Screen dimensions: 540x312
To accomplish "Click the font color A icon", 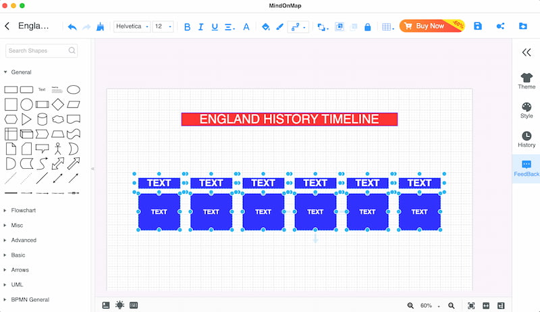I will (x=246, y=27).
